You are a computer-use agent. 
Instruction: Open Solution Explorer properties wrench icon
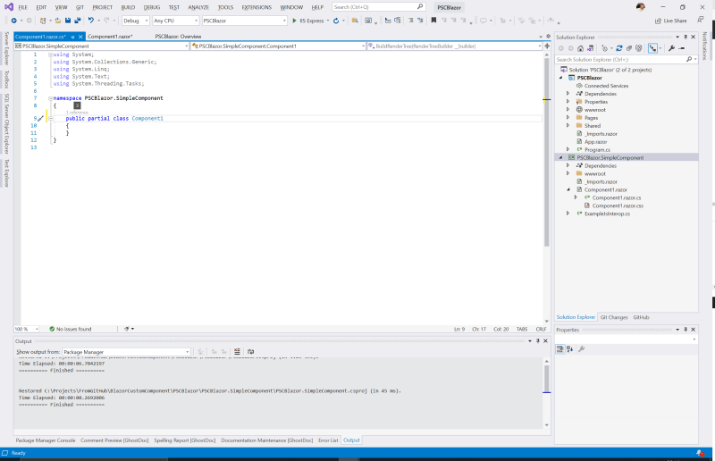click(672, 48)
